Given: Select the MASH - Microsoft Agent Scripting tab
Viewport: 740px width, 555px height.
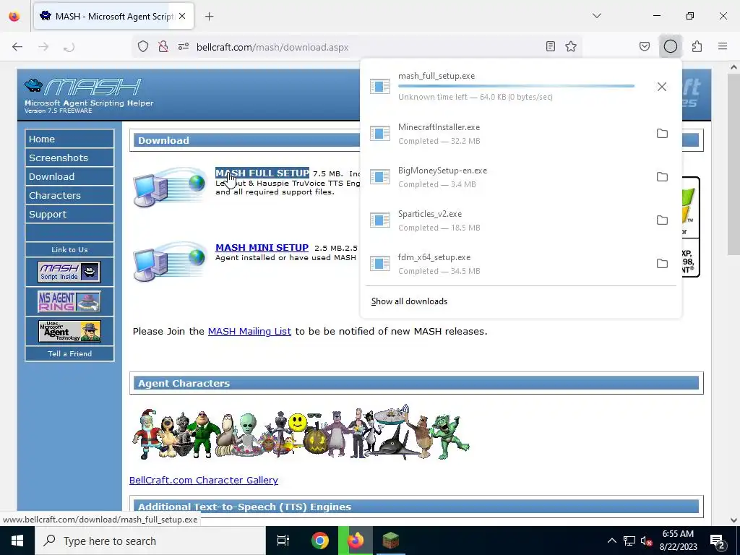Looking at the screenshot, I should (x=113, y=16).
